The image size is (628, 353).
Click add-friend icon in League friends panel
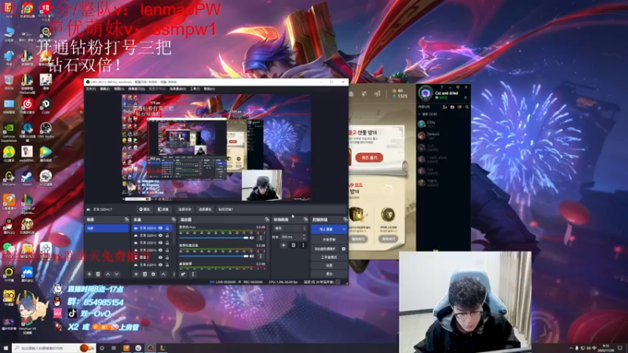point(444,107)
